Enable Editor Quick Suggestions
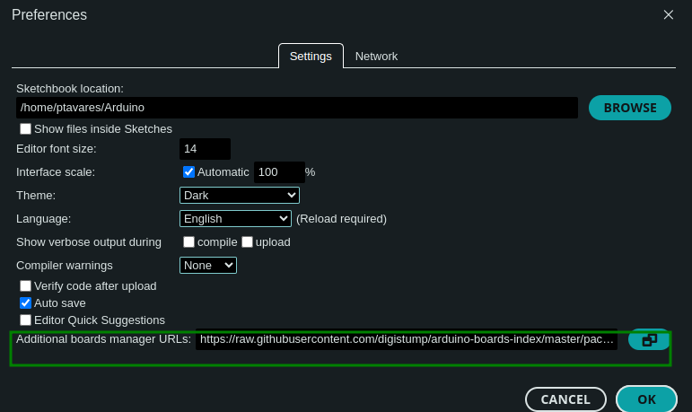Image resolution: width=692 pixels, height=412 pixels. click(26, 320)
